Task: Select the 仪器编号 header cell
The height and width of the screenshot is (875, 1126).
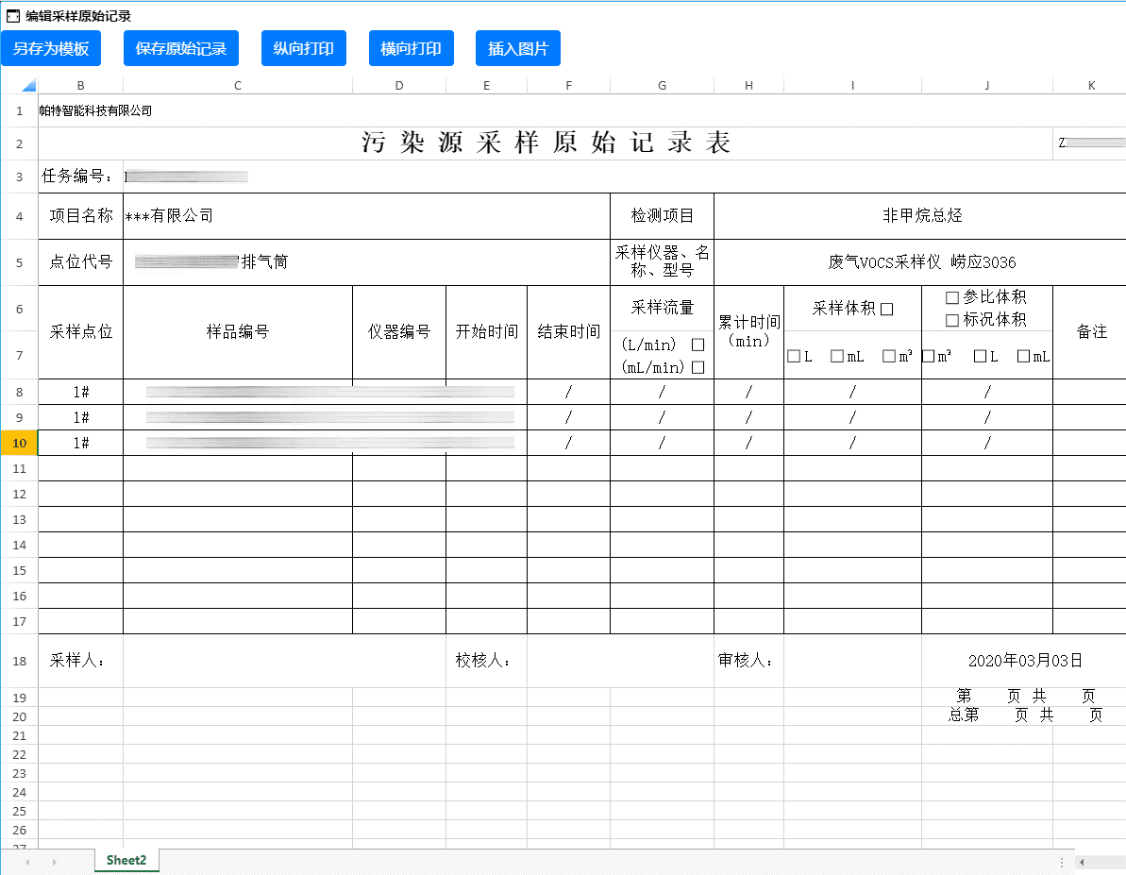Action: click(x=399, y=332)
